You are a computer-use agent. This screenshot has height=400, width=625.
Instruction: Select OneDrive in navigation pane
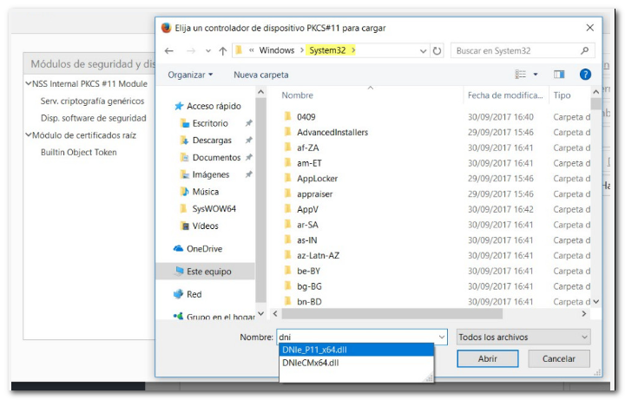[205, 248]
